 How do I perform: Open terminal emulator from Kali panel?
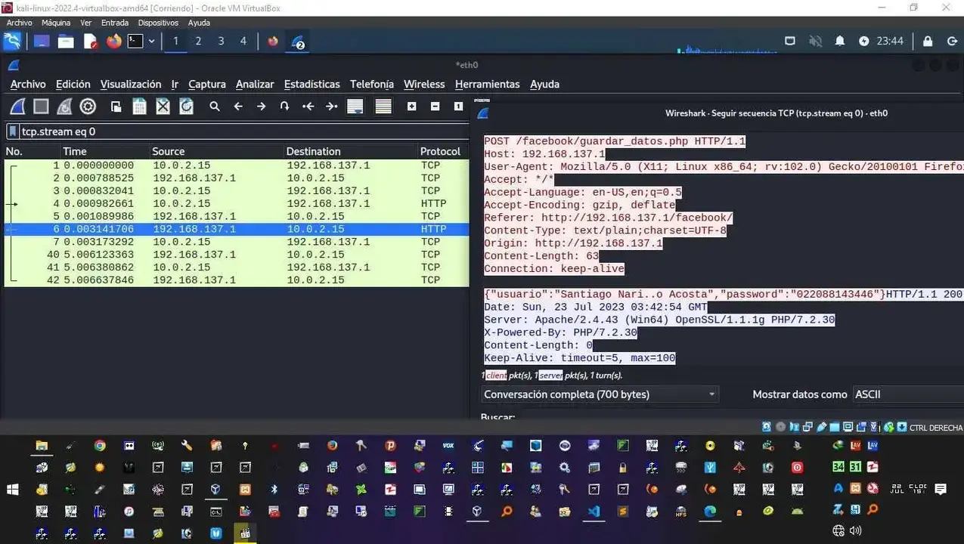(x=135, y=41)
